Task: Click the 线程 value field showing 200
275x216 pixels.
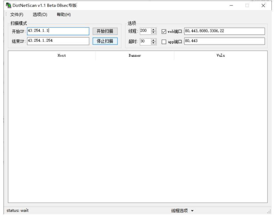Action: [145, 31]
